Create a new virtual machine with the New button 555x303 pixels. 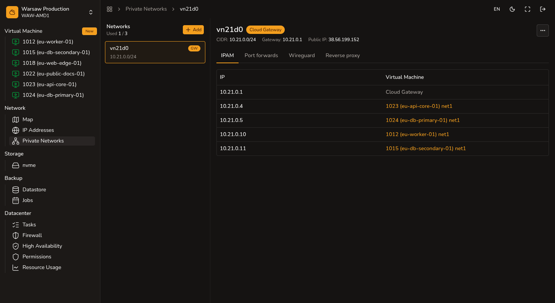(x=89, y=31)
